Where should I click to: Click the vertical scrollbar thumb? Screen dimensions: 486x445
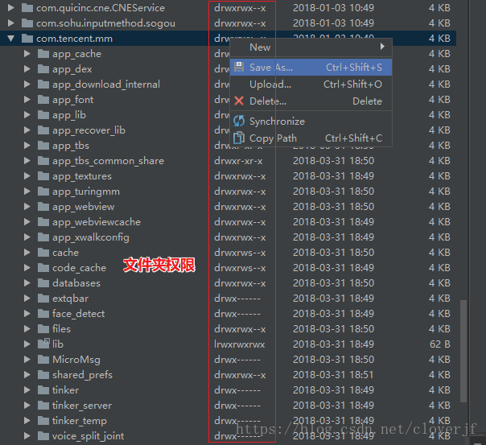tap(463, 351)
